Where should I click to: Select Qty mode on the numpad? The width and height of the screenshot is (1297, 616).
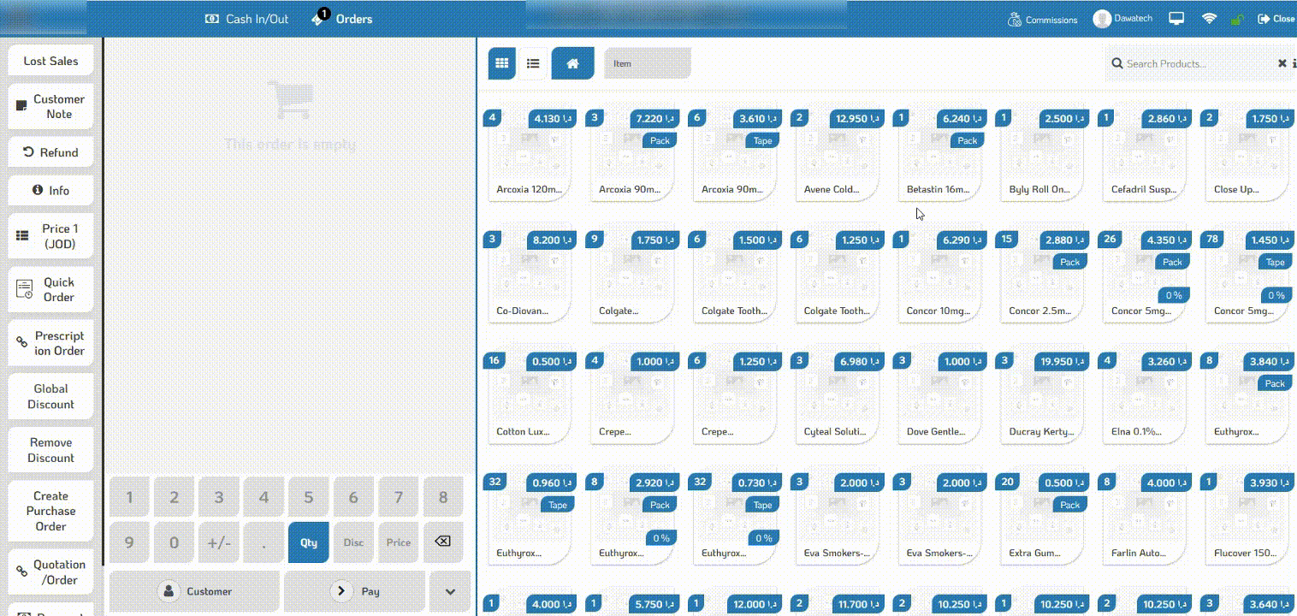pyautogui.click(x=309, y=542)
